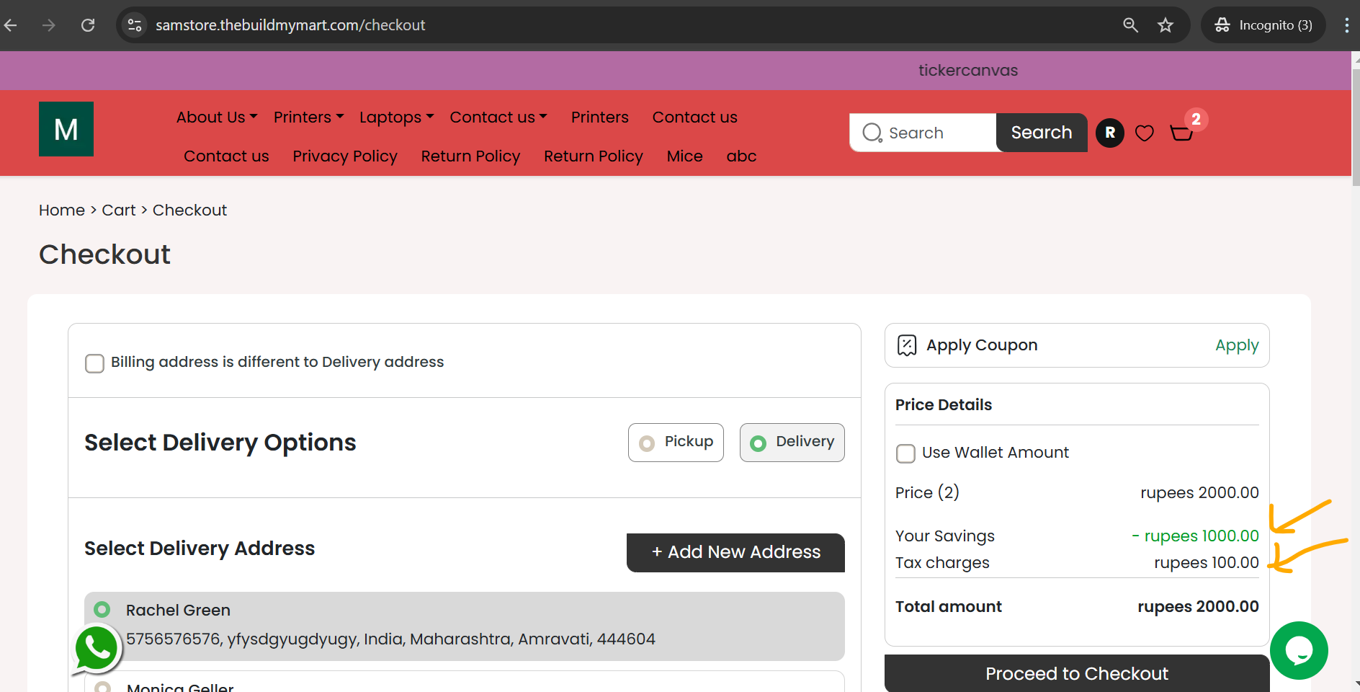Open the first Return Policy link

(470, 156)
